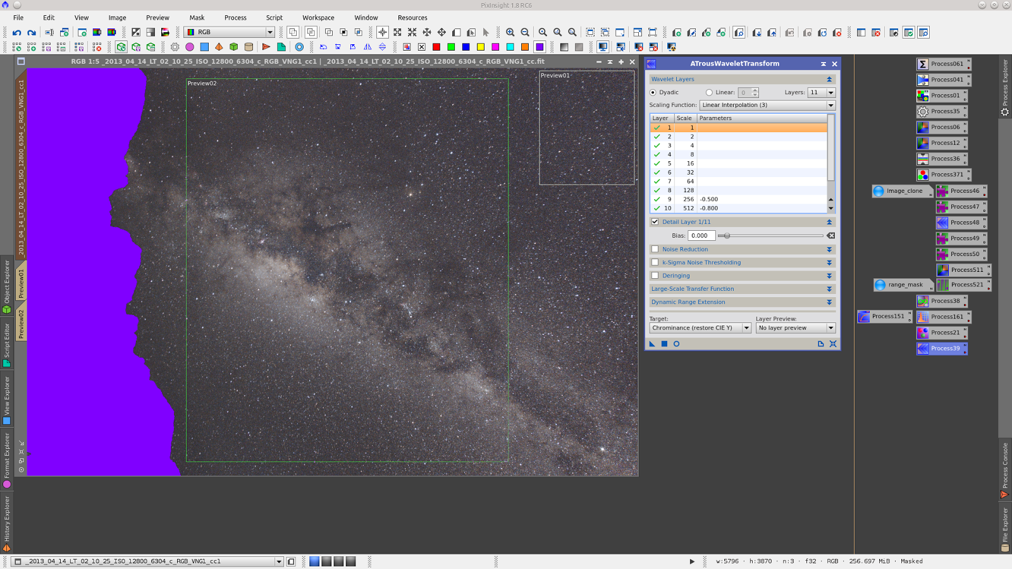Click the blue ring icon in toolbar
The height and width of the screenshot is (569, 1012).
click(x=299, y=47)
